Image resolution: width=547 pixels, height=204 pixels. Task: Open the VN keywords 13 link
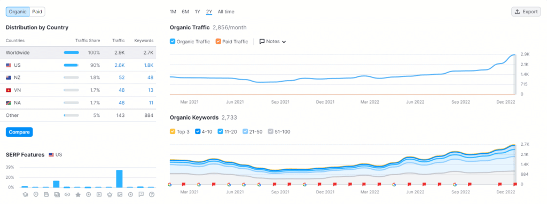pos(150,90)
